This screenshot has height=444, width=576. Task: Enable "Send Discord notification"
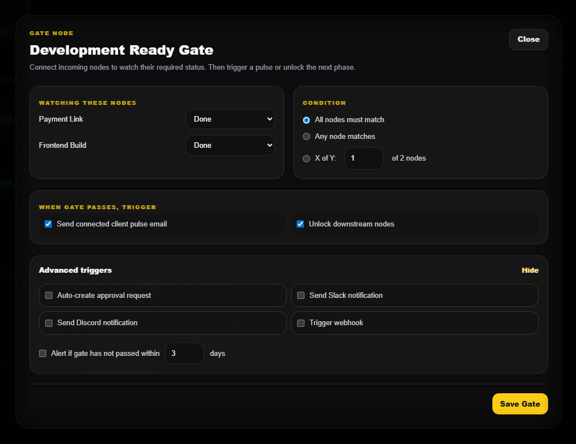[x=49, y=322]
